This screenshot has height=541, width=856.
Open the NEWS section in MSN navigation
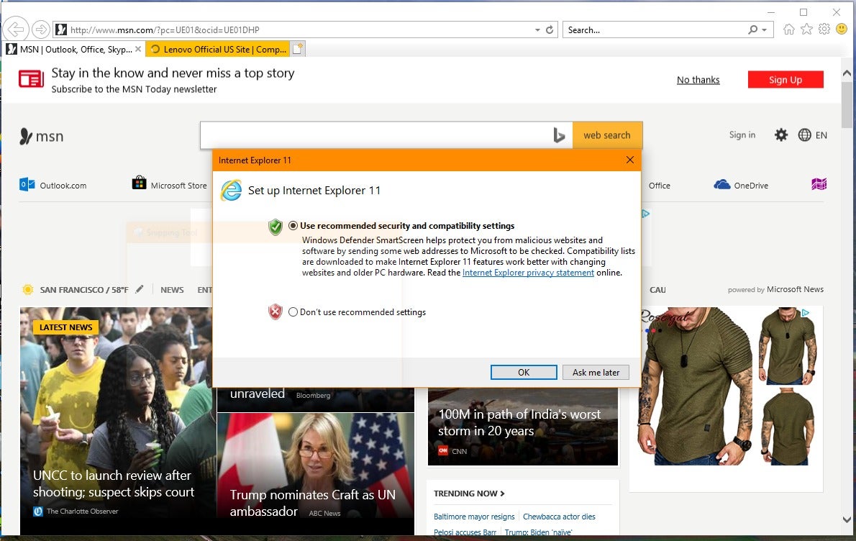(x=172, y=290)
